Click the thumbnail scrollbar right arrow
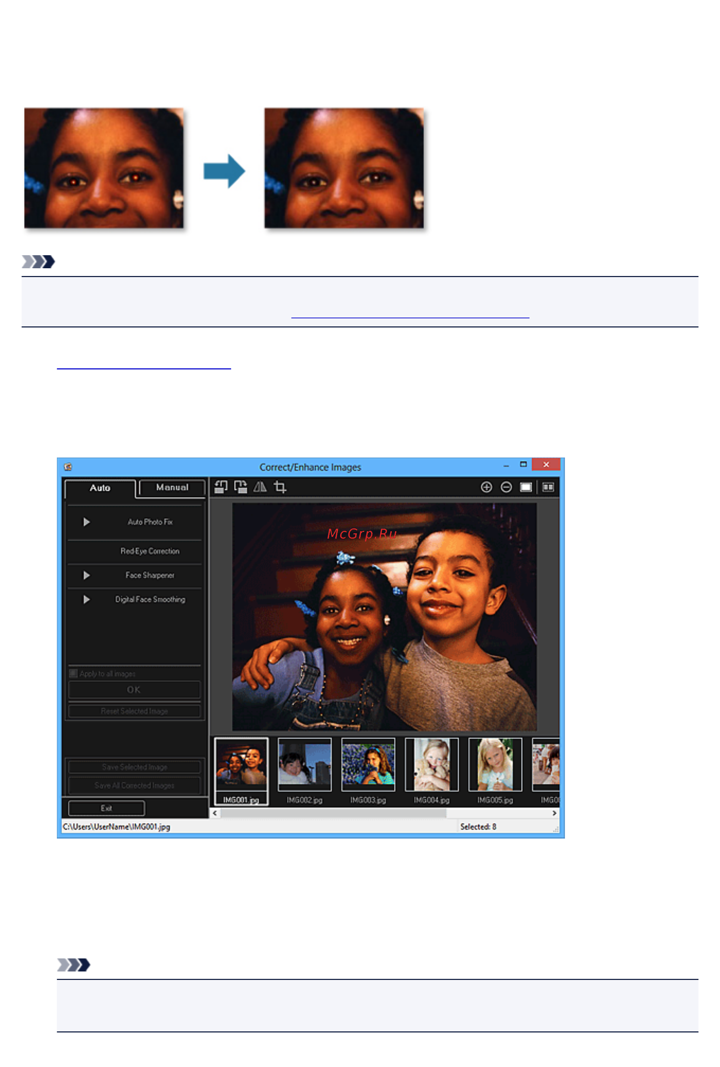Viewport: 720px width, 1067px height. tap(554, 813)
